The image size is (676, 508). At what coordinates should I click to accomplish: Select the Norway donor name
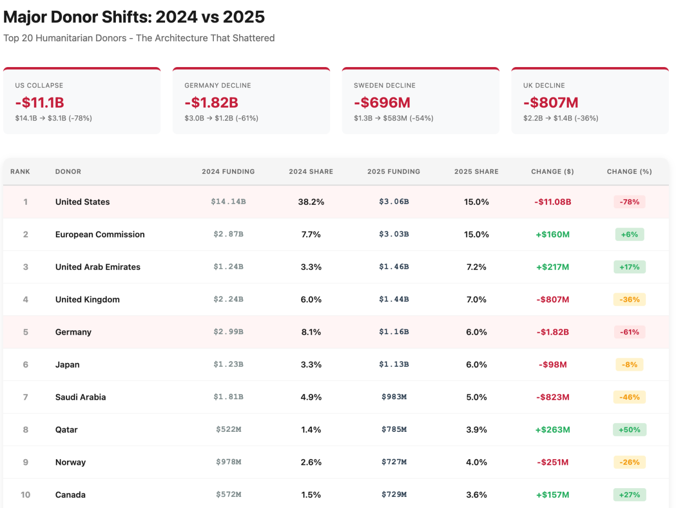pos(71,462)
